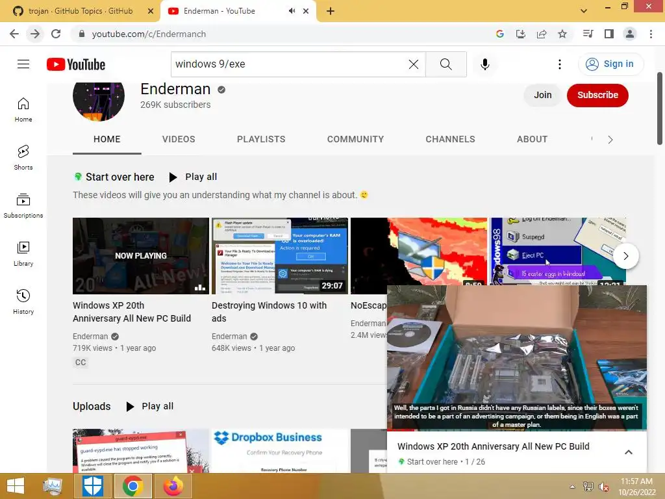
Task: Switch to the VIDEOS tab
Action: tap(179, 139)
